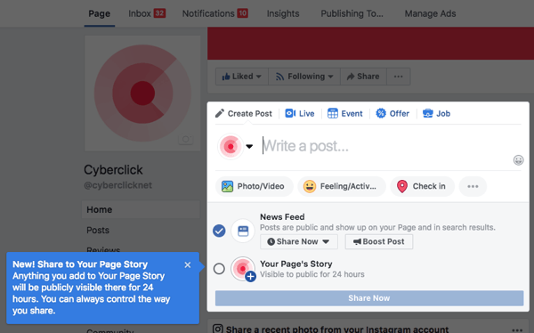534x333 pixels.
Task: Switch to the Insights tab
Action: (x=283, y=13)
